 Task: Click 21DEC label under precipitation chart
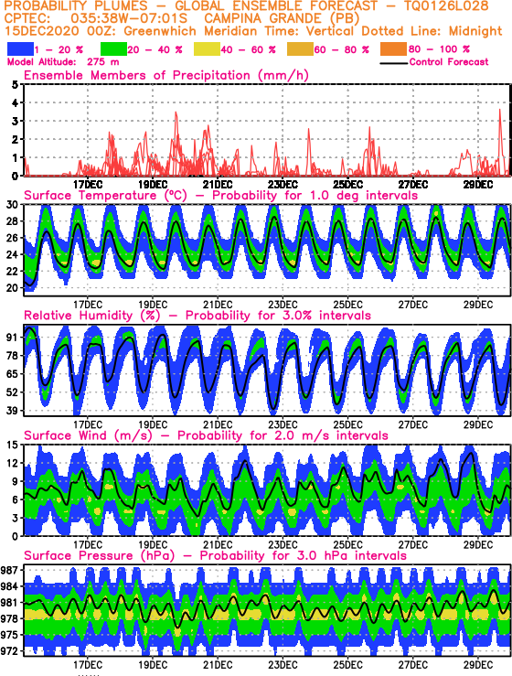218,185
